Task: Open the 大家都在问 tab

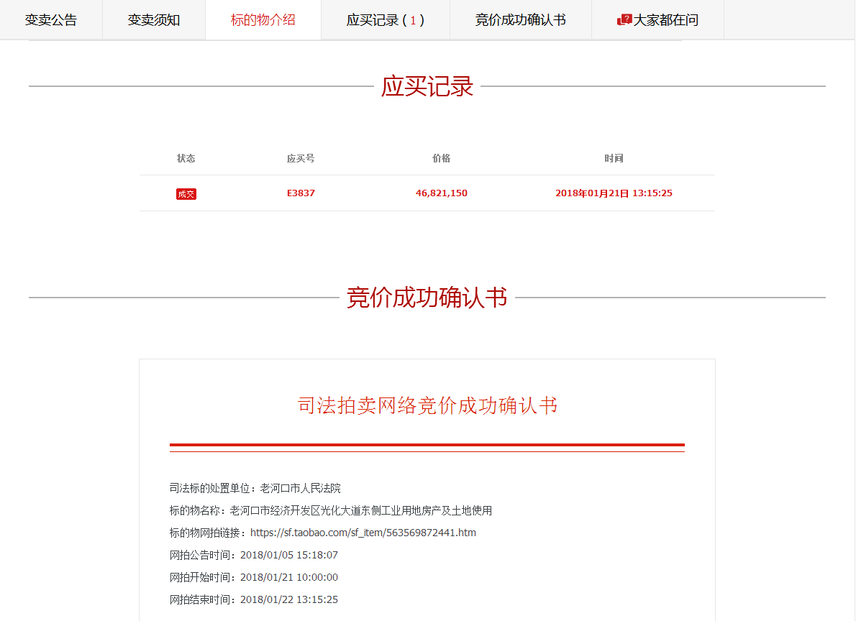Action: coord(658,20)
